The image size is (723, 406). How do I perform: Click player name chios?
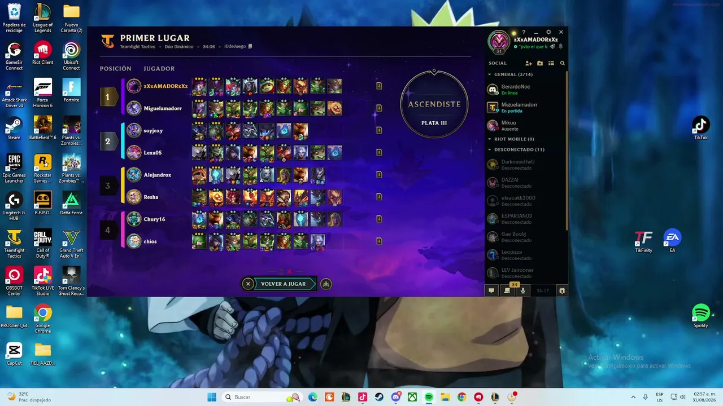(x=150, y=241)
